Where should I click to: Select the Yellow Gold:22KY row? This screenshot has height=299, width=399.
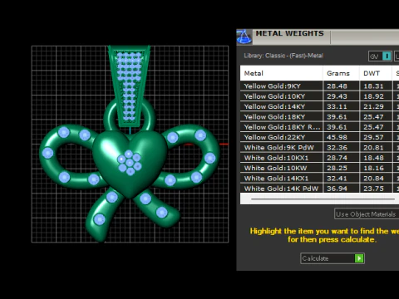point(319,137)
